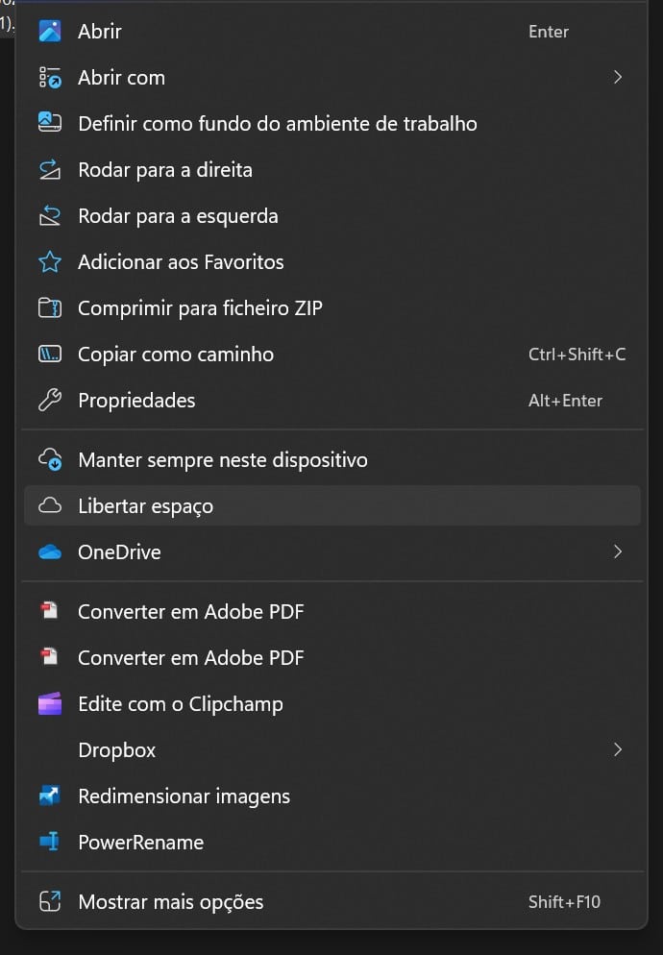Select Redimensionar imagens

click(184, 796)
